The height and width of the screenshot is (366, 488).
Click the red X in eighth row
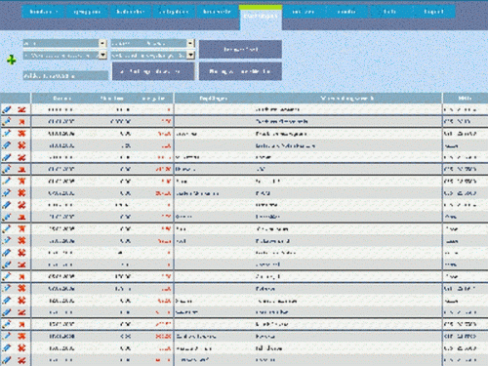(21, 193)
